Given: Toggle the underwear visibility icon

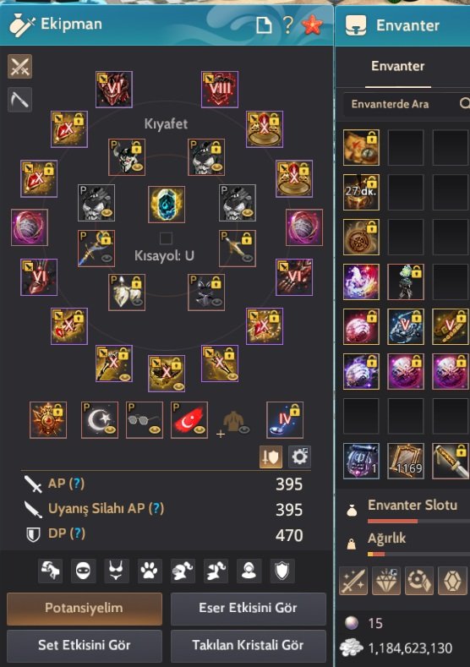Looking at the screenshot, I should tap(116, 571).
